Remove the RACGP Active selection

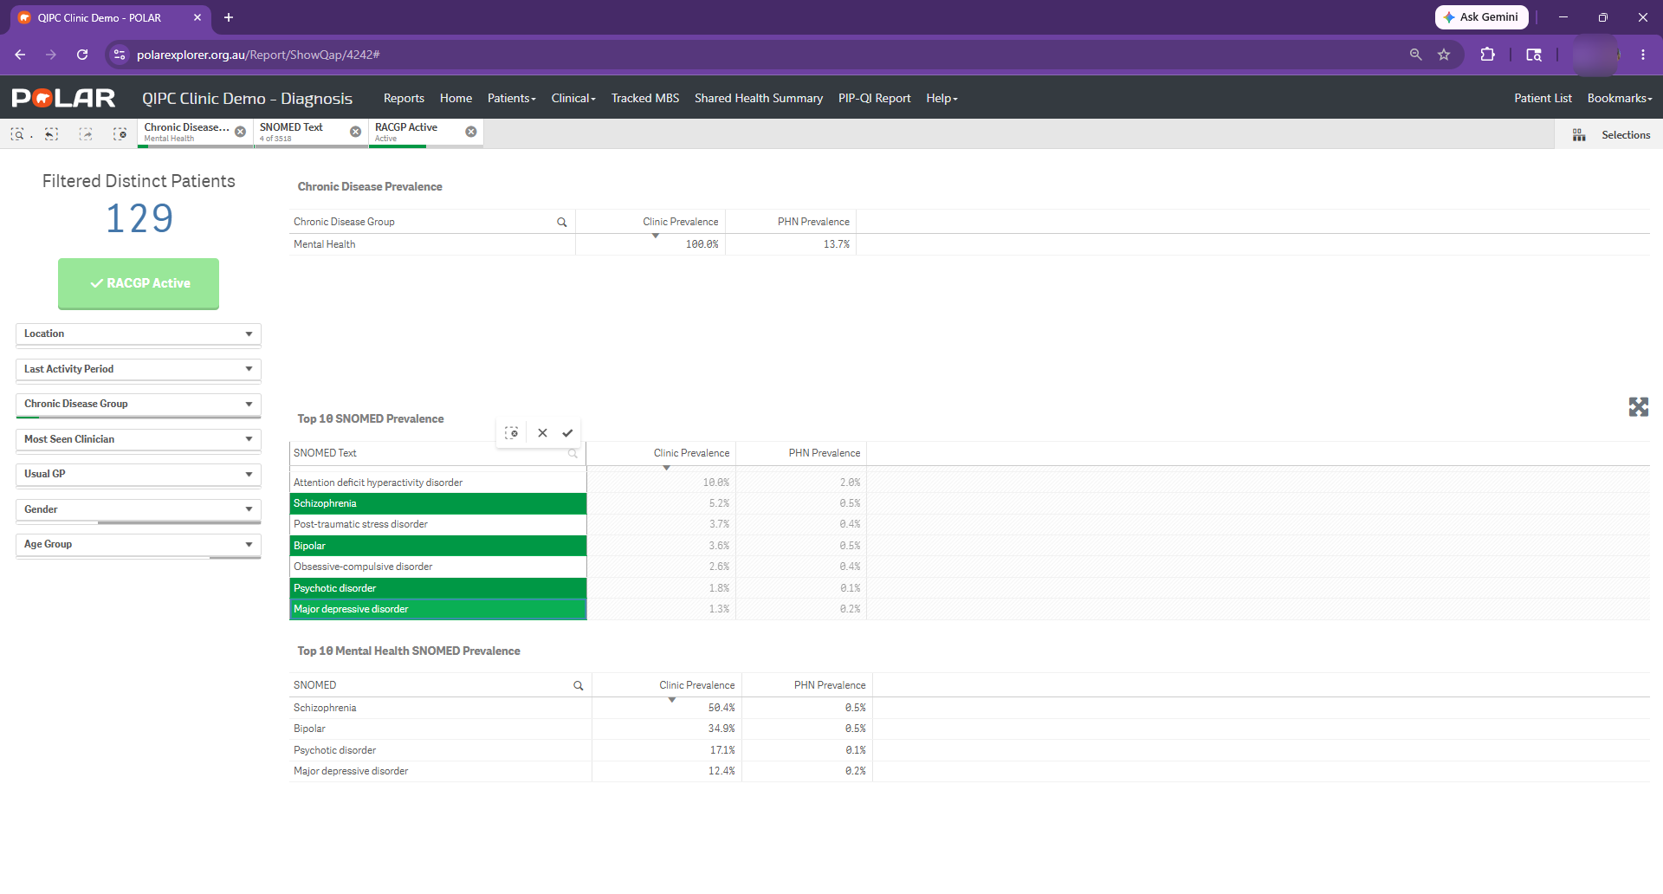[471, 132]
